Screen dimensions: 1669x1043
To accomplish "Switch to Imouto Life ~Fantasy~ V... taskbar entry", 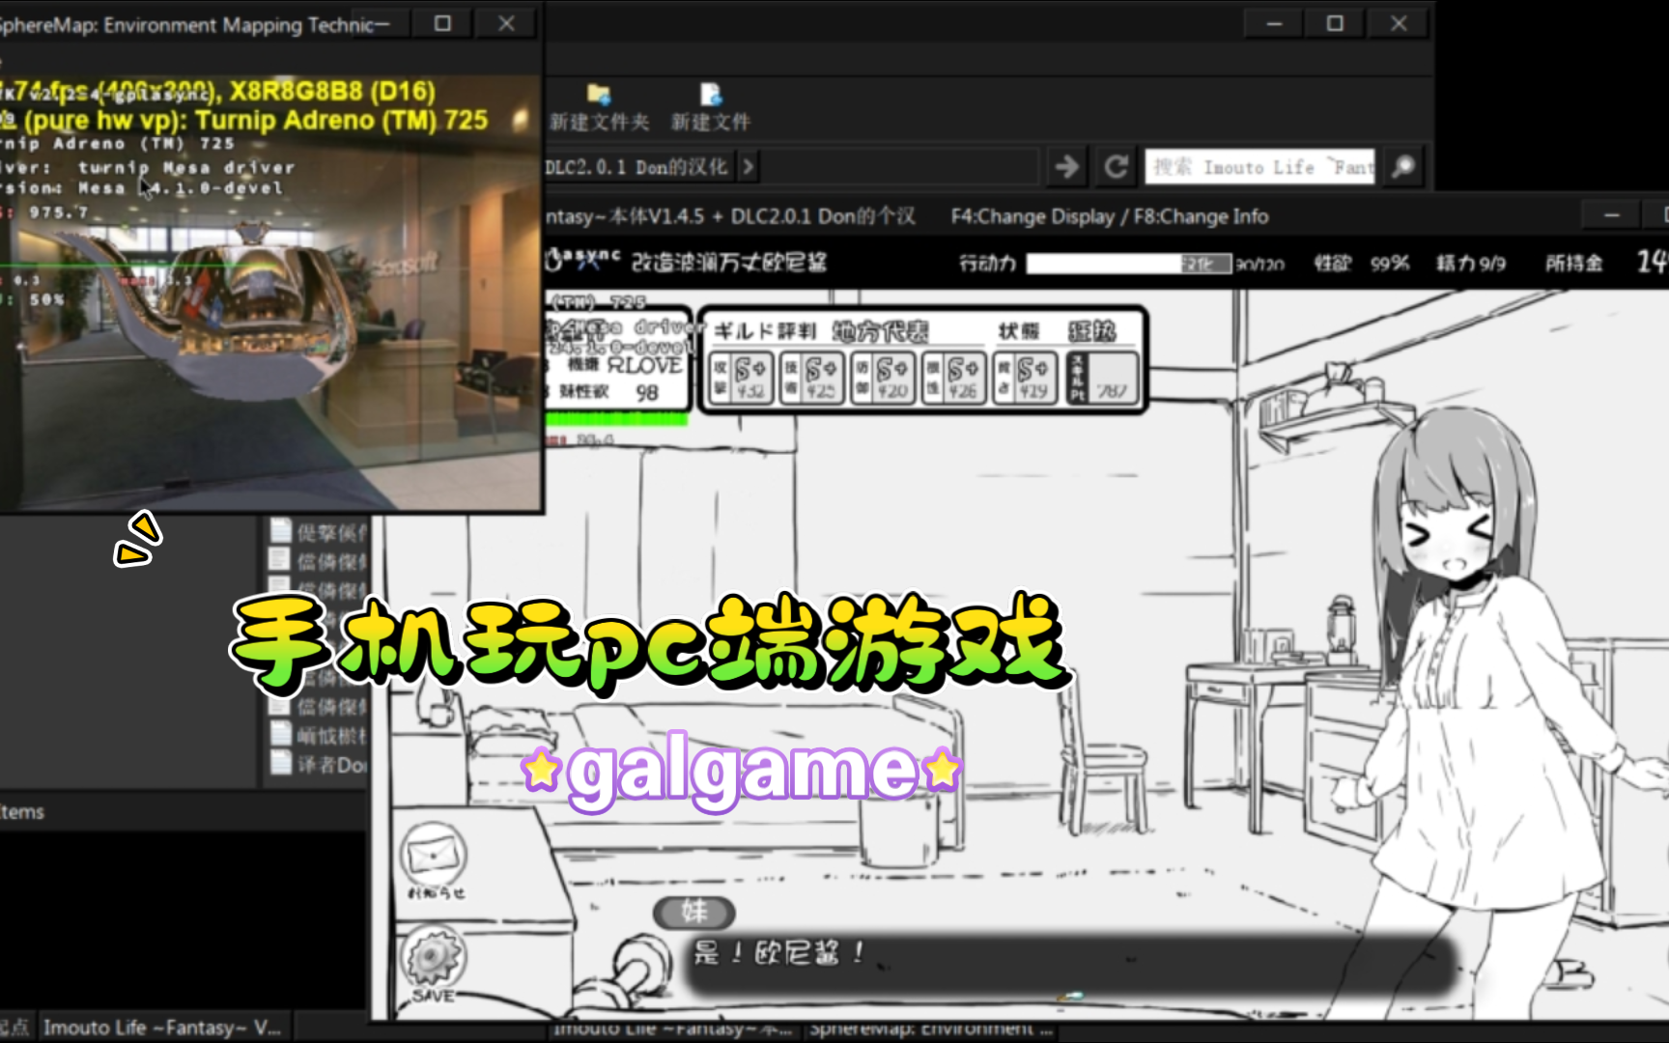I will point(162,1028).
